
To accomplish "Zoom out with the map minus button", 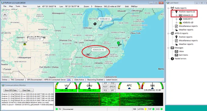I will click(x=5, y=18).
